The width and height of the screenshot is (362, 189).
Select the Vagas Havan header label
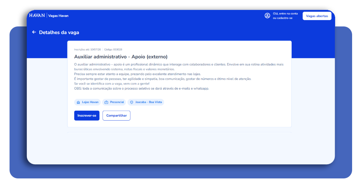(58, 16)
